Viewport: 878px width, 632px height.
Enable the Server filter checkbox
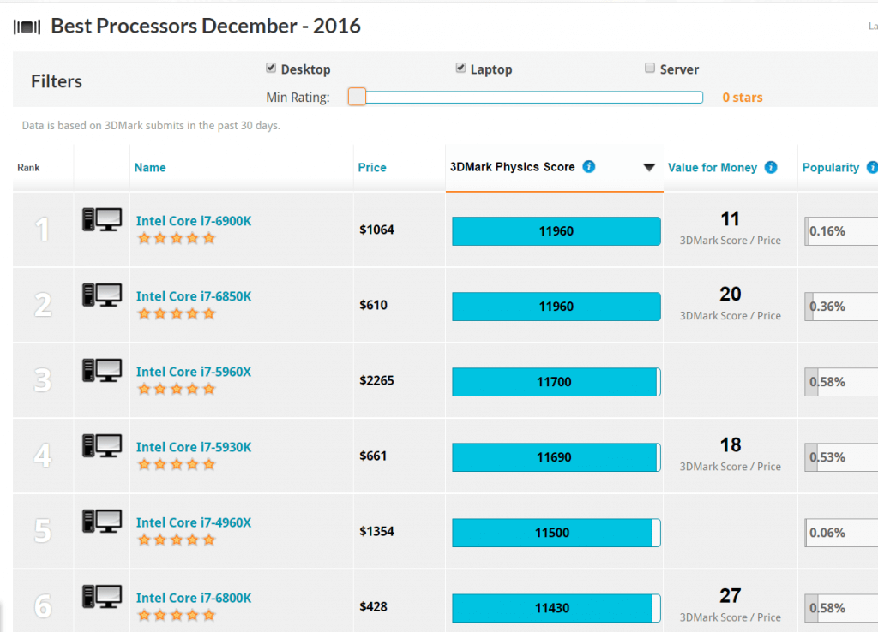pos(650,68)
